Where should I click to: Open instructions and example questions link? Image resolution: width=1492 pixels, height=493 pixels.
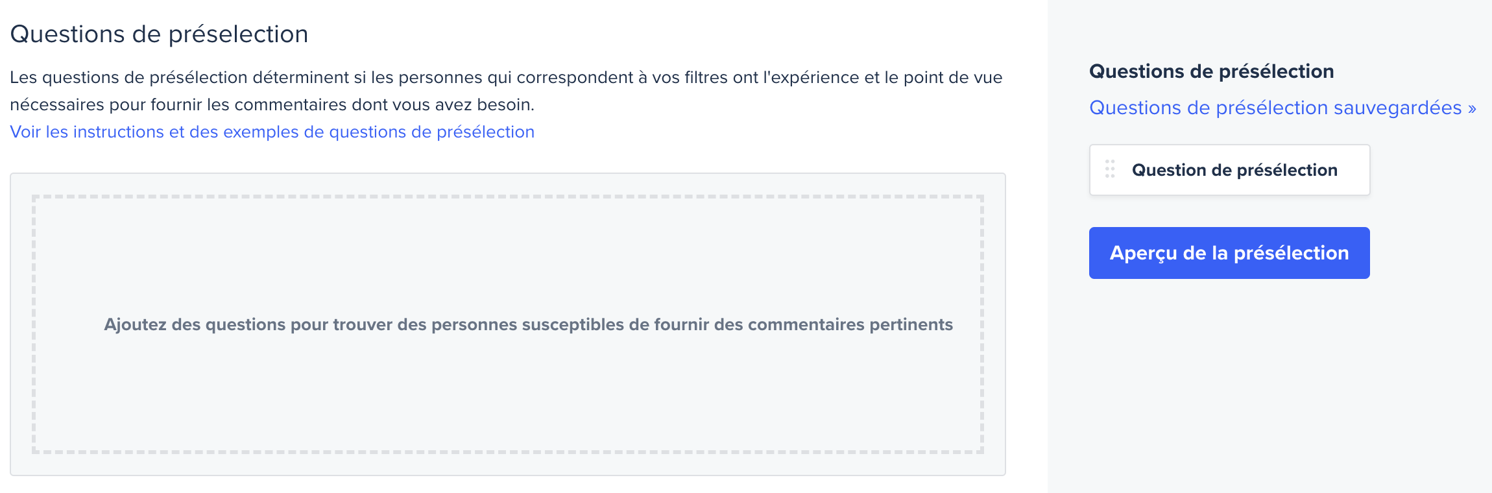272,132
